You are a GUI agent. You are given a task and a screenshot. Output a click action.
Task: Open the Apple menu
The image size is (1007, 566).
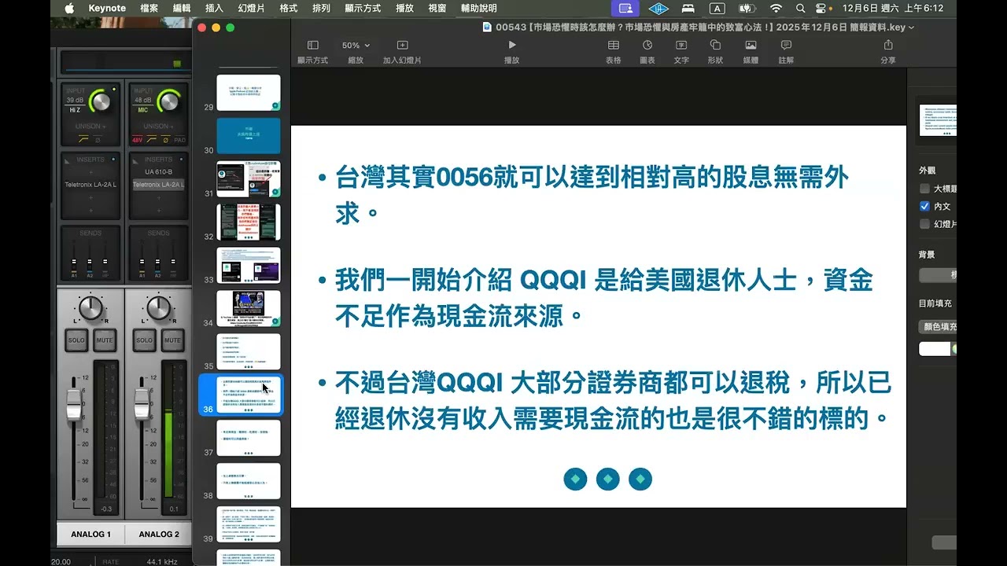tap(69, 8)
